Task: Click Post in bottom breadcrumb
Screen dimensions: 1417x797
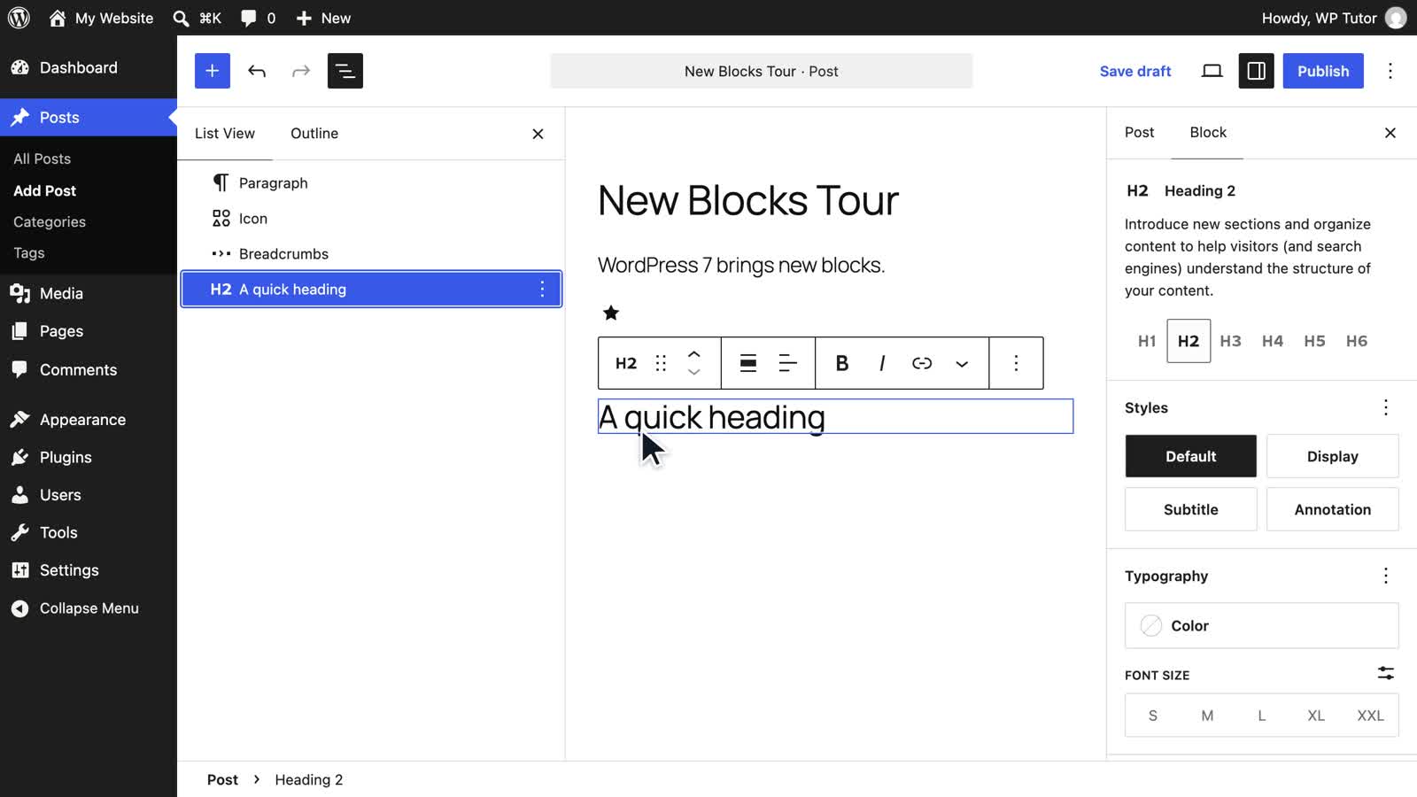Action: tap(222, 779)
